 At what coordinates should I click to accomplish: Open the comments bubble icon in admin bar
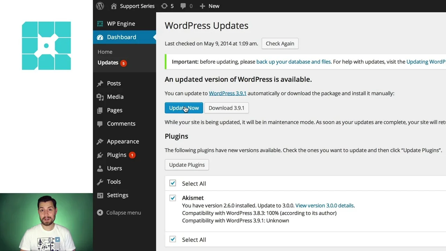pyautogui.click(x=183, y=6)
